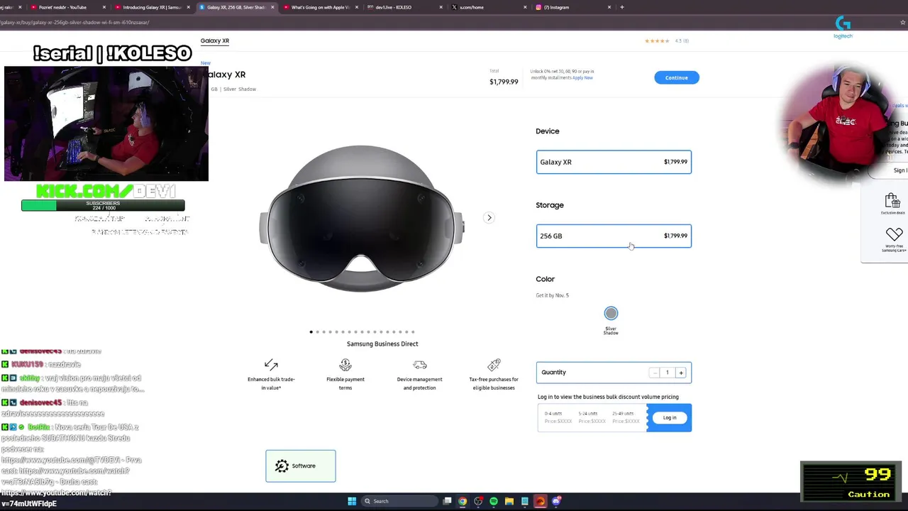Viewport: 908px width, 511px height.
Task: Click the Samsung Business Direct heading
Action: (x=382, y=344)
